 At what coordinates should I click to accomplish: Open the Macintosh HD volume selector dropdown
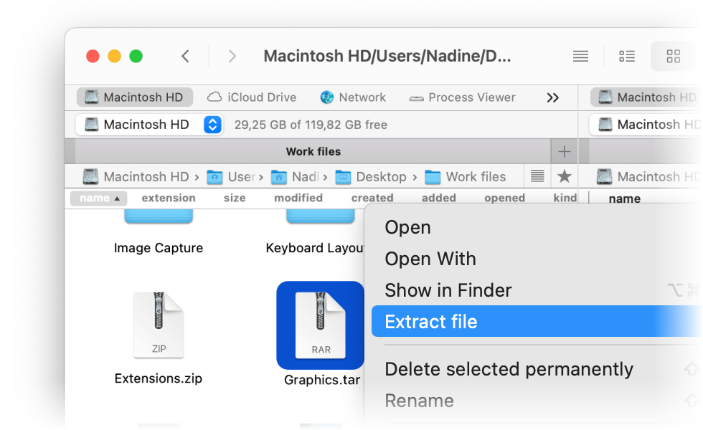(212, 124)
